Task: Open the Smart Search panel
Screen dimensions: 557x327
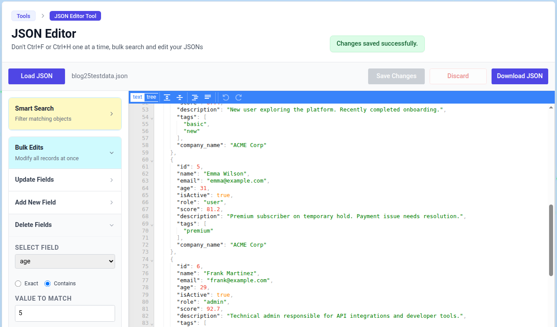Action: (x=65, y=114)
